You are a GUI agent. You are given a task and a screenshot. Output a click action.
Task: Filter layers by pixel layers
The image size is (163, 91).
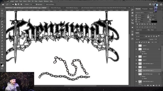146,36
